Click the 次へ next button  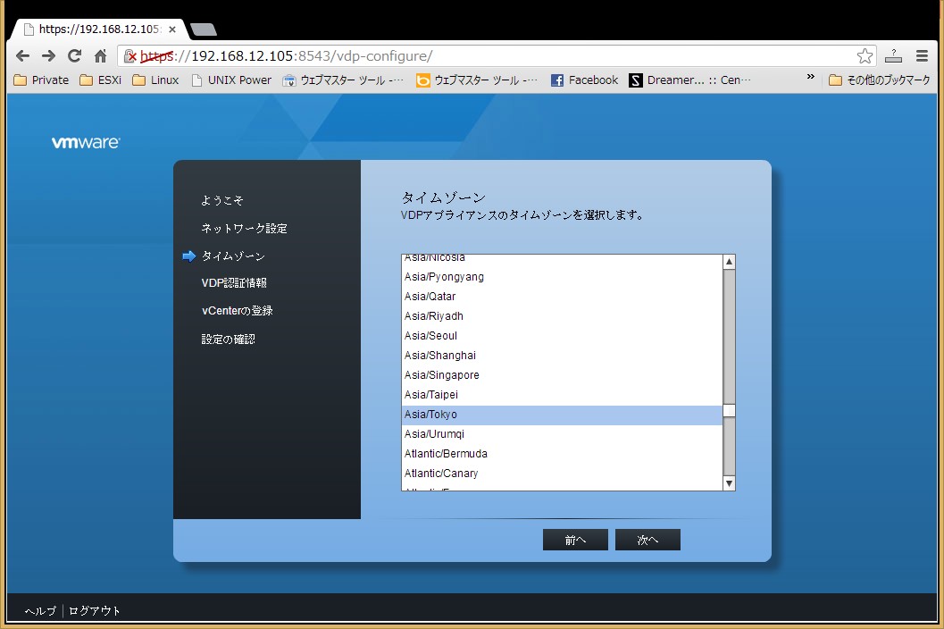tap(647, 540)
